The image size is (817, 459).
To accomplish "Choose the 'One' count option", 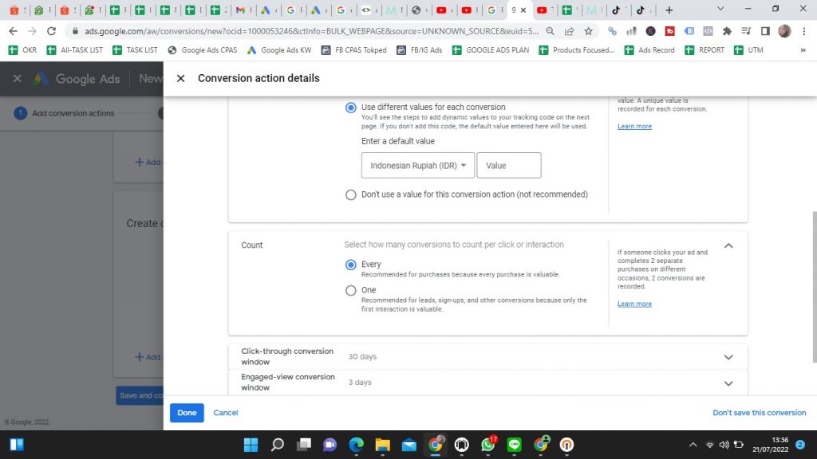I will click(351, 291).
